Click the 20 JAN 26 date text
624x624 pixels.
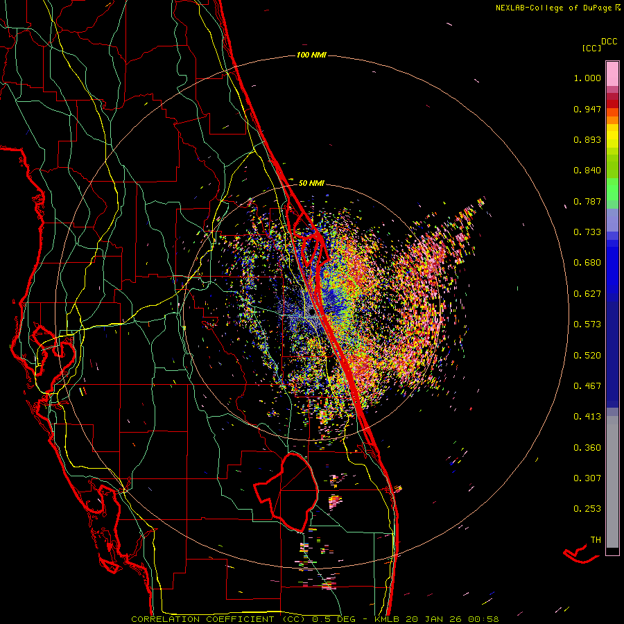(433, 619)
